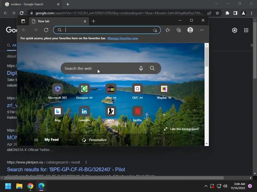257x192 pixels.
Task: Open Chrome profile icon
Action: pyautogui.click(x=243, y=13)
